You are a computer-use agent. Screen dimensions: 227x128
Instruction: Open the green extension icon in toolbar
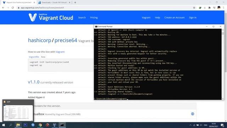200,8
